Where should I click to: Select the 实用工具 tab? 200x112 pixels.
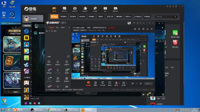pyautogui.click(x=110, y=17)
